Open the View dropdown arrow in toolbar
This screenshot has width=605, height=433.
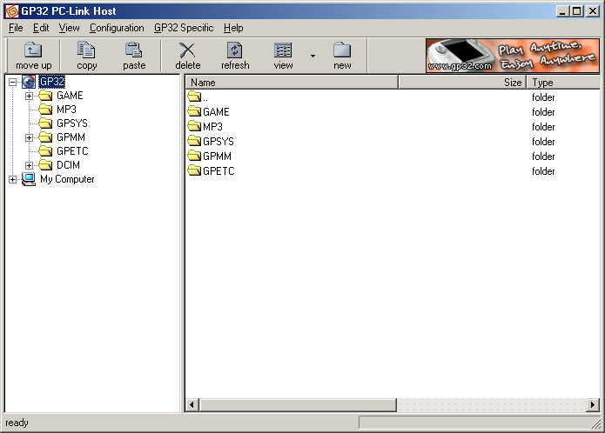[x=312, y=56]
